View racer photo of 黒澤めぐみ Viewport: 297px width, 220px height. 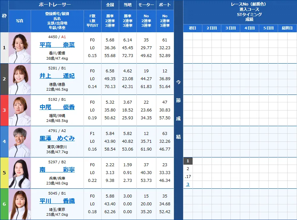tap(19, 141)
